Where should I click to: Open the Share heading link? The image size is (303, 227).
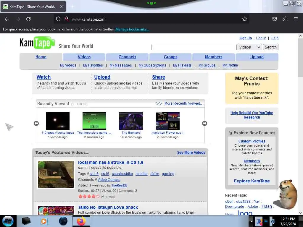point(159,77)
